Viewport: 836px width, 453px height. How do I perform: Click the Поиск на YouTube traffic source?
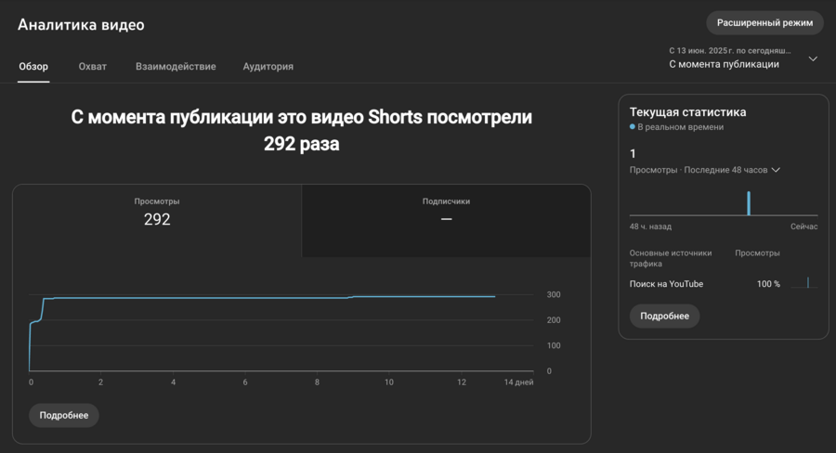point(666,284)
